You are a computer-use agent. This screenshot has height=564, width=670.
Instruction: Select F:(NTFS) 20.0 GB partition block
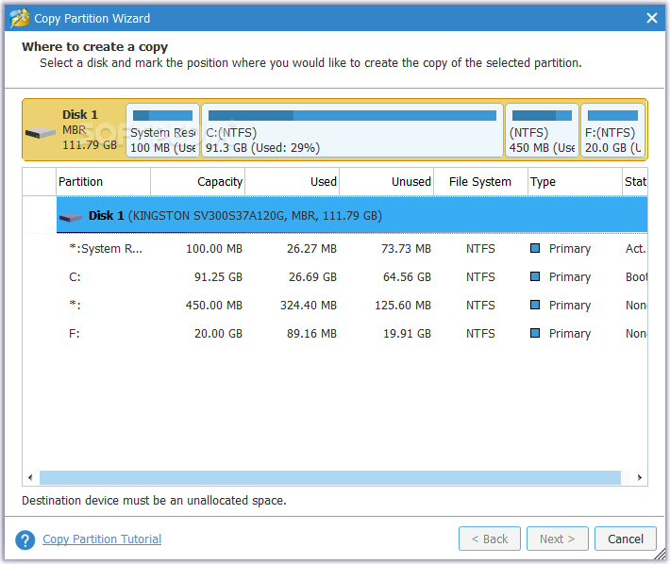point(612,130)
